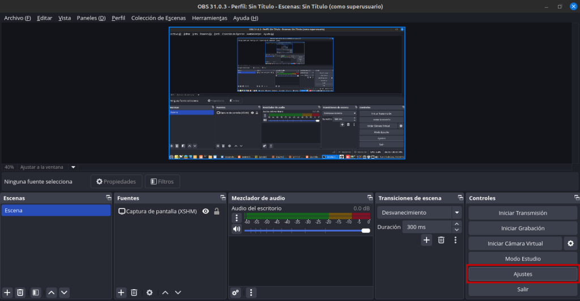Open scene filters icon in Escenas panel
The image size is (580, 301).
36,293
